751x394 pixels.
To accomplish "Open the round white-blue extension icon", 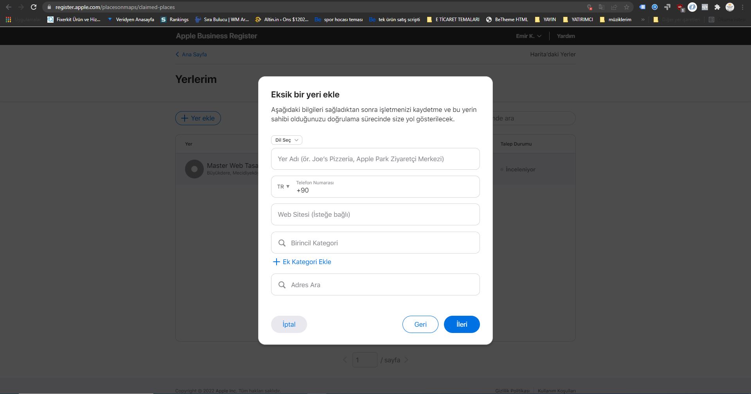I will (x=692, y=7).
